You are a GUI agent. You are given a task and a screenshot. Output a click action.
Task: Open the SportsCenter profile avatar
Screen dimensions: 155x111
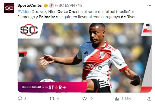pyautogui.click(x=9, y=8)
